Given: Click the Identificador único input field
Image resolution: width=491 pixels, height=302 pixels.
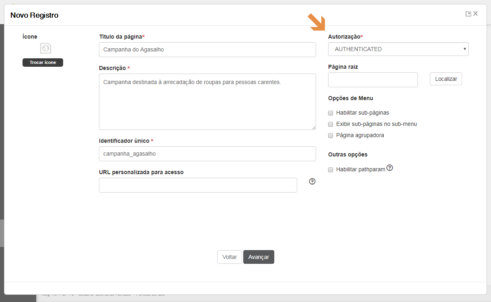Looking at the screenshot, I should 207,154.
